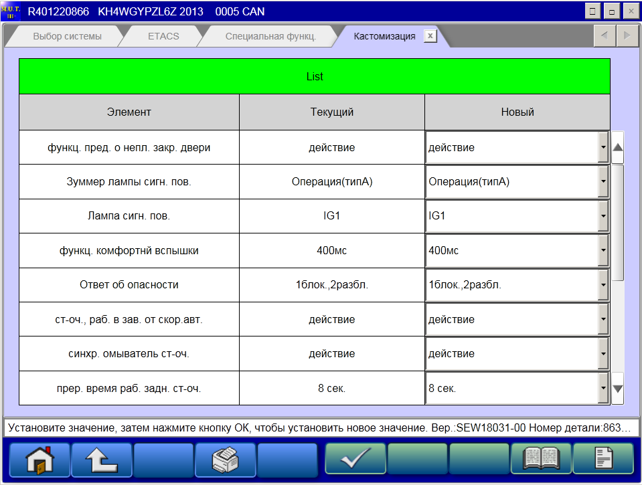Click the printer icon button
This screenshot has width=642, height=485.
click(x=225, y=459)
